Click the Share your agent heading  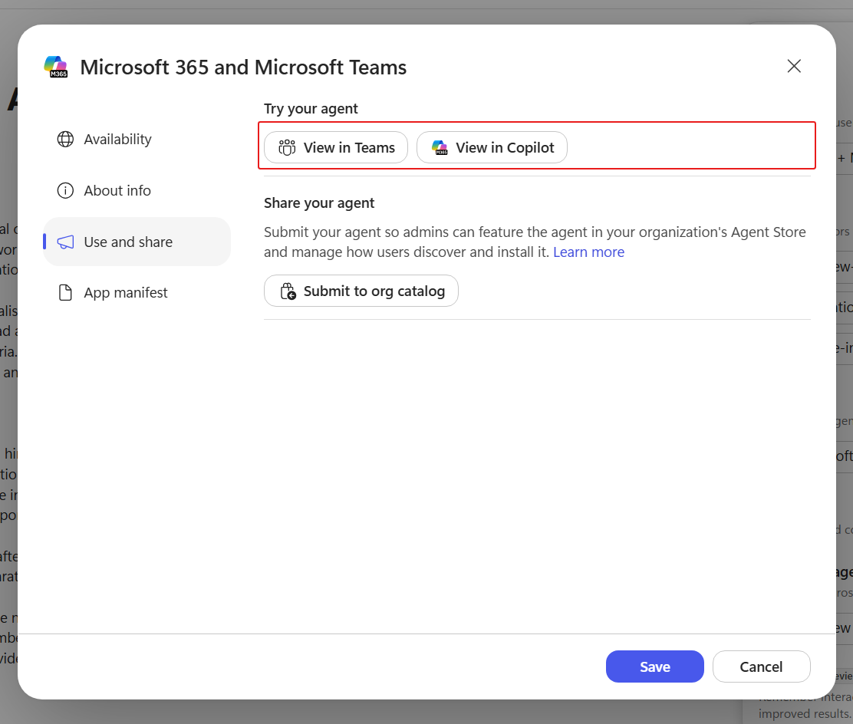[319, 203]
